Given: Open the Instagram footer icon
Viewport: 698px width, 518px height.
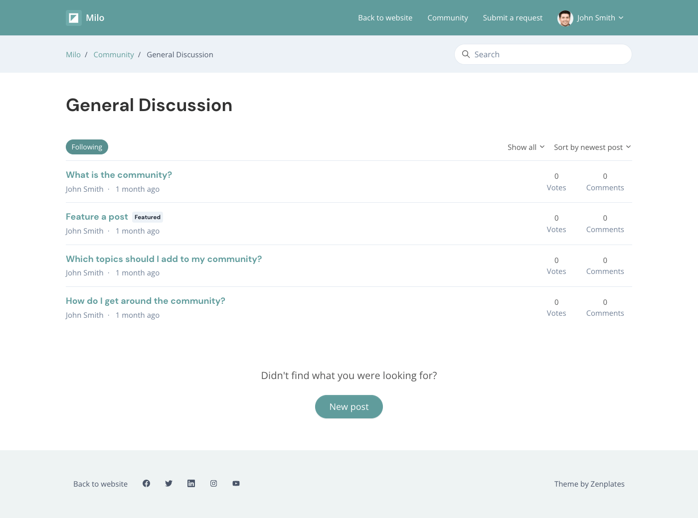Looking at the screenshot, I should pos(213,484).
